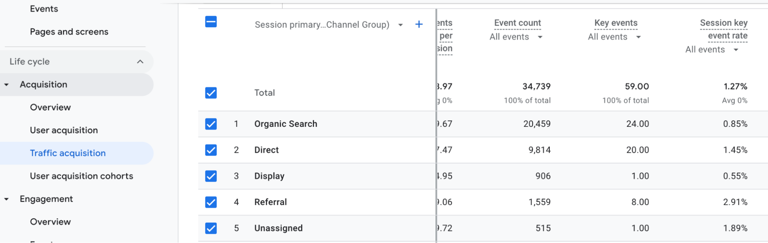Uncheck the Direct row checkbox
The image size is (768, 243).
coord(211,150)
